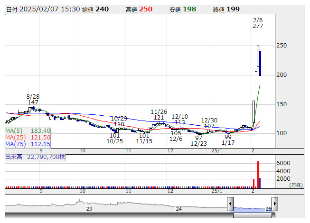310x223 pixels.
Task: Click the 25/1 month label under price chart
Action: (217, 151)
